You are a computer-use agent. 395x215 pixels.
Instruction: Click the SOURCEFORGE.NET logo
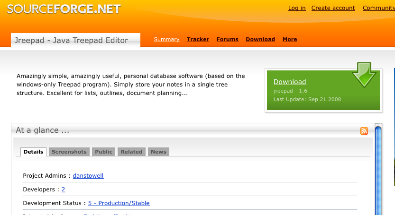coord(64,9)
